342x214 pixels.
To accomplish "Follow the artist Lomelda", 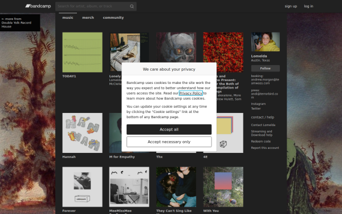I will coord(266,68).
